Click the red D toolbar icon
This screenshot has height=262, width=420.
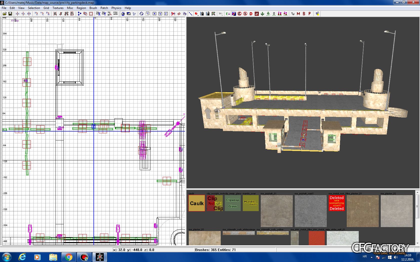coord(251,14)
